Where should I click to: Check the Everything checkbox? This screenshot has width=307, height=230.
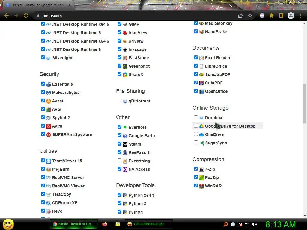coord(119,161)
